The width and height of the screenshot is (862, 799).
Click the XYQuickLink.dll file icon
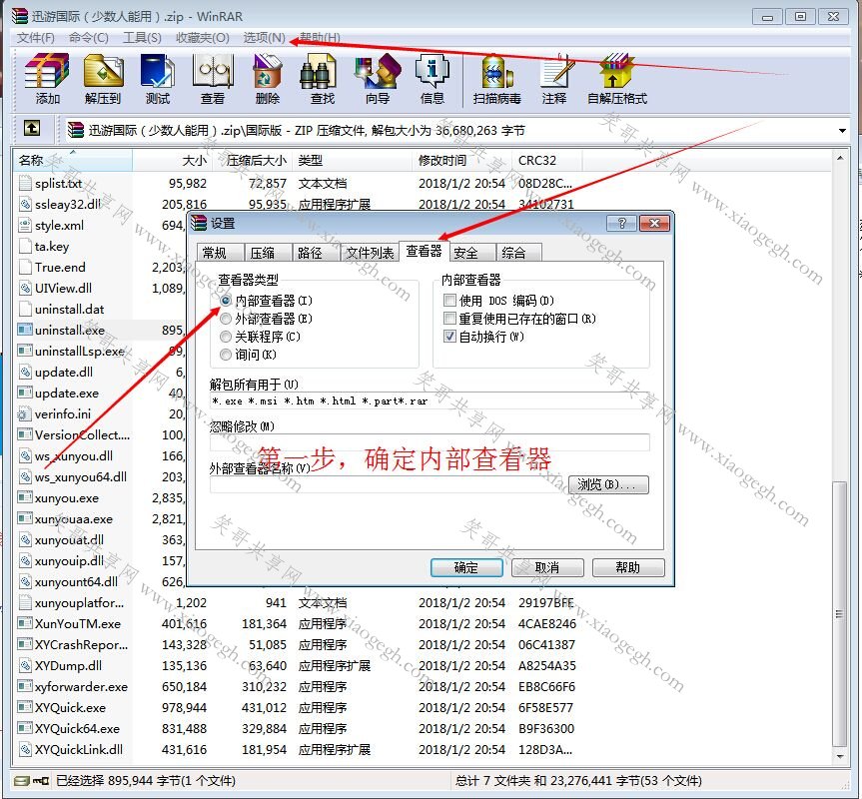pyautogui.click(x=25, y=749)
